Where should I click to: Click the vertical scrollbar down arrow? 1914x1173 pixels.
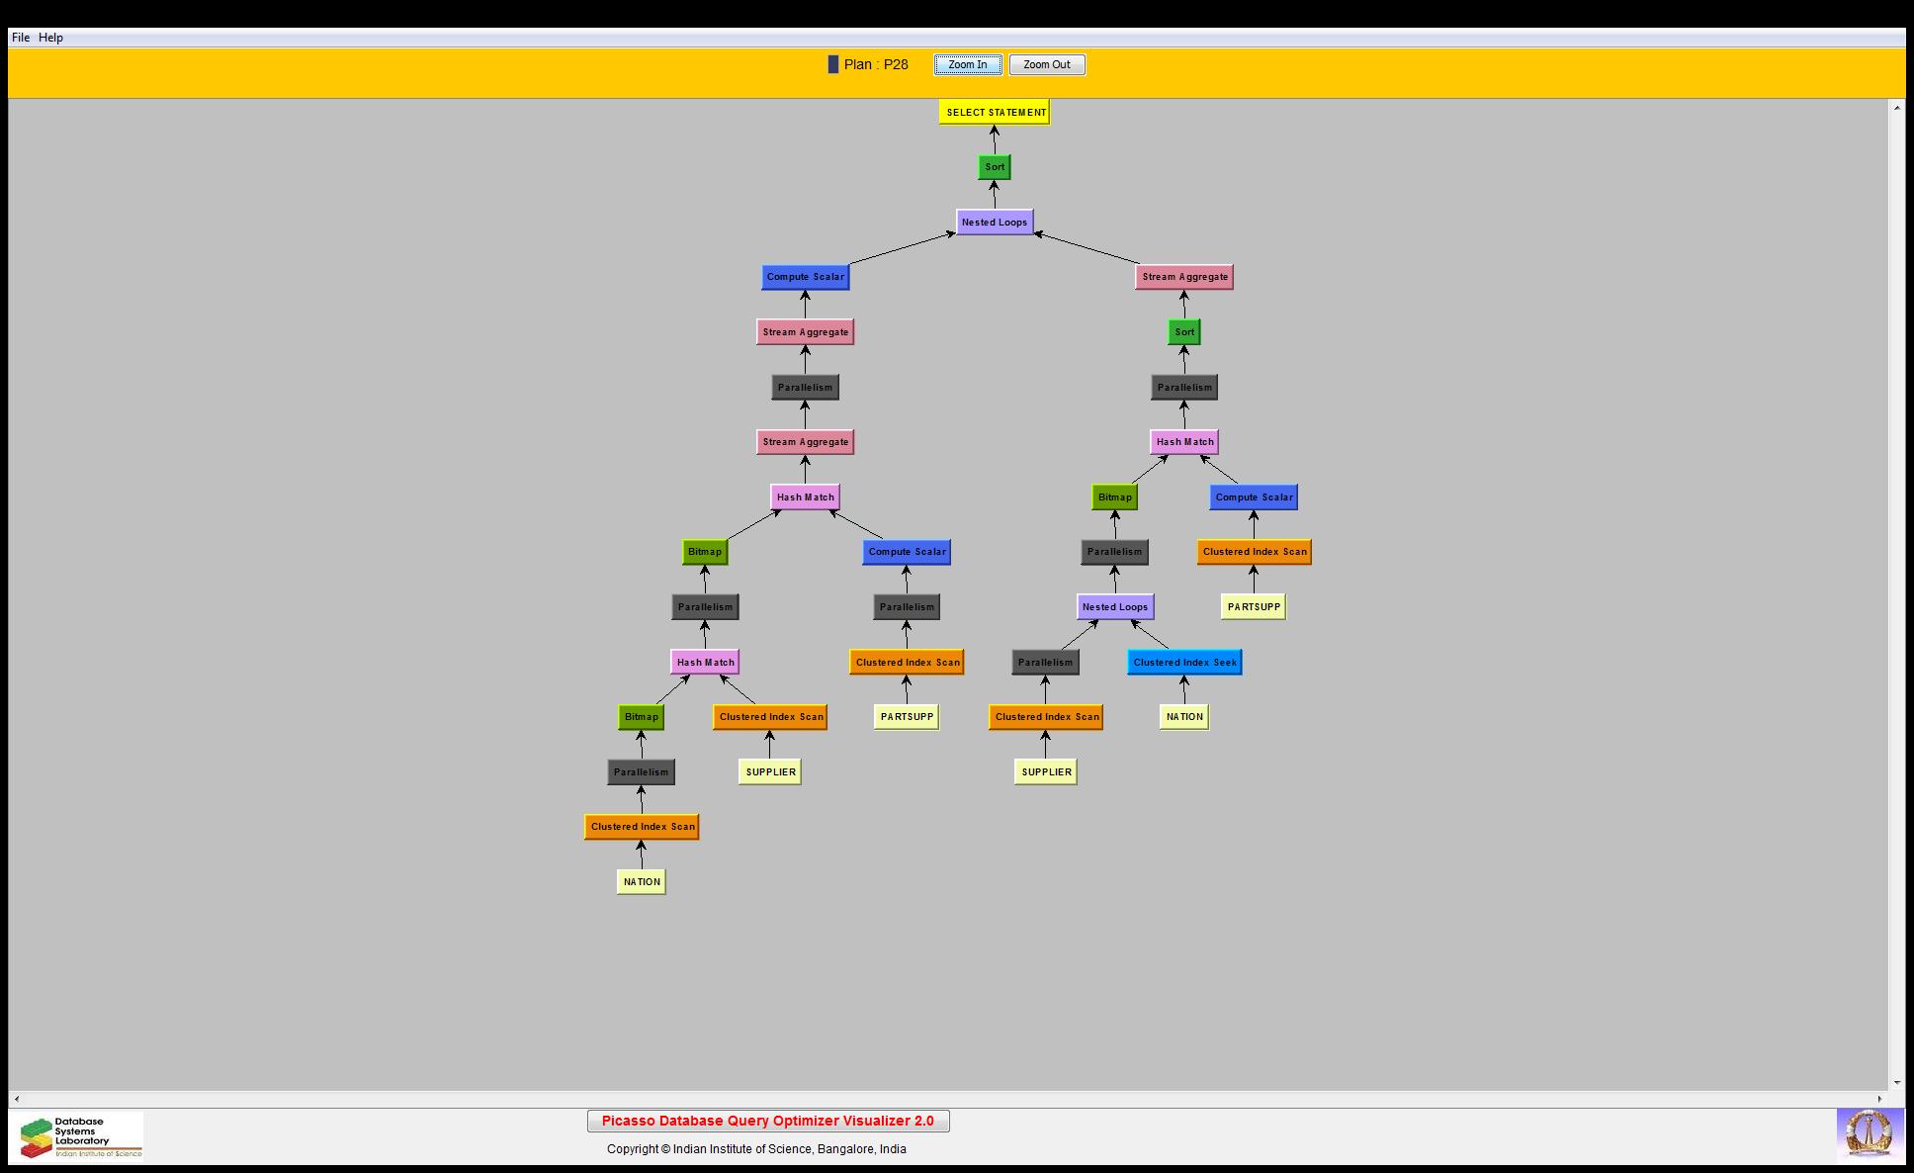[1896, 1083]
